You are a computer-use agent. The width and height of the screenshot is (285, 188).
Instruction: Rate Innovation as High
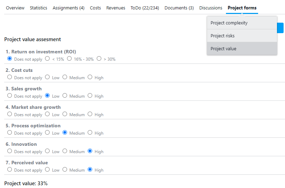90,151
